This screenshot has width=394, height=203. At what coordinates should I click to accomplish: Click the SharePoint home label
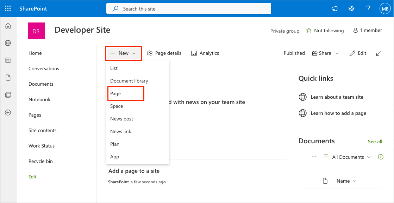[x=33, y=9]
